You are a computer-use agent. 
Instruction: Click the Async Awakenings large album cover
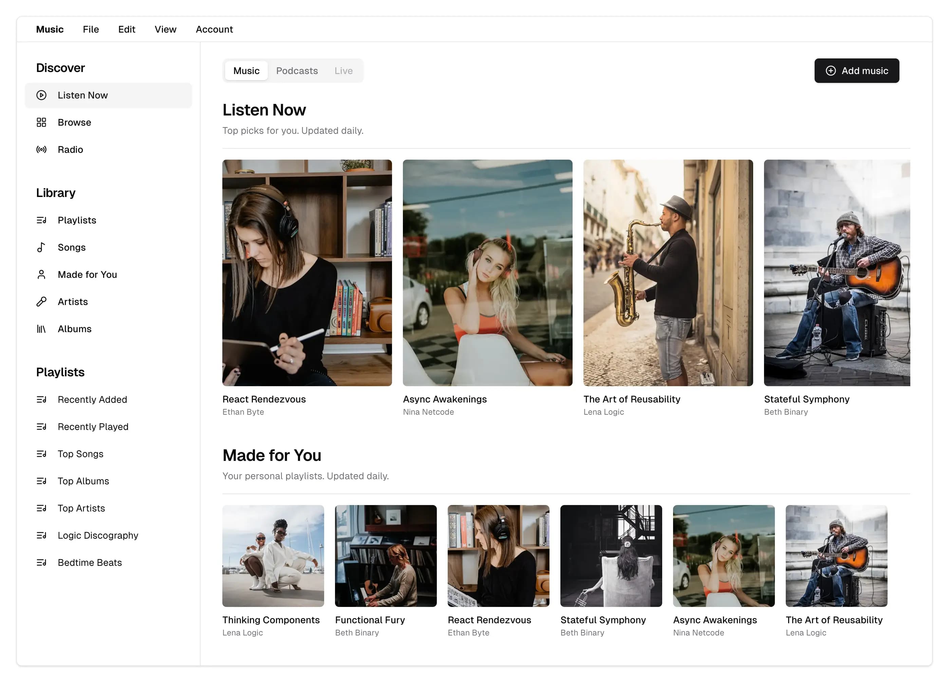(488, 273)
